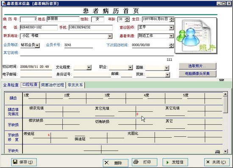
Task: Open the 联系地址 address dropdown
Action: pos(110,36)
